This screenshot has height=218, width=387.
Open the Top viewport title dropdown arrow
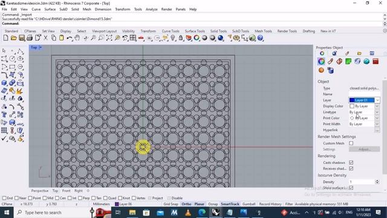[x=41, y=47]
